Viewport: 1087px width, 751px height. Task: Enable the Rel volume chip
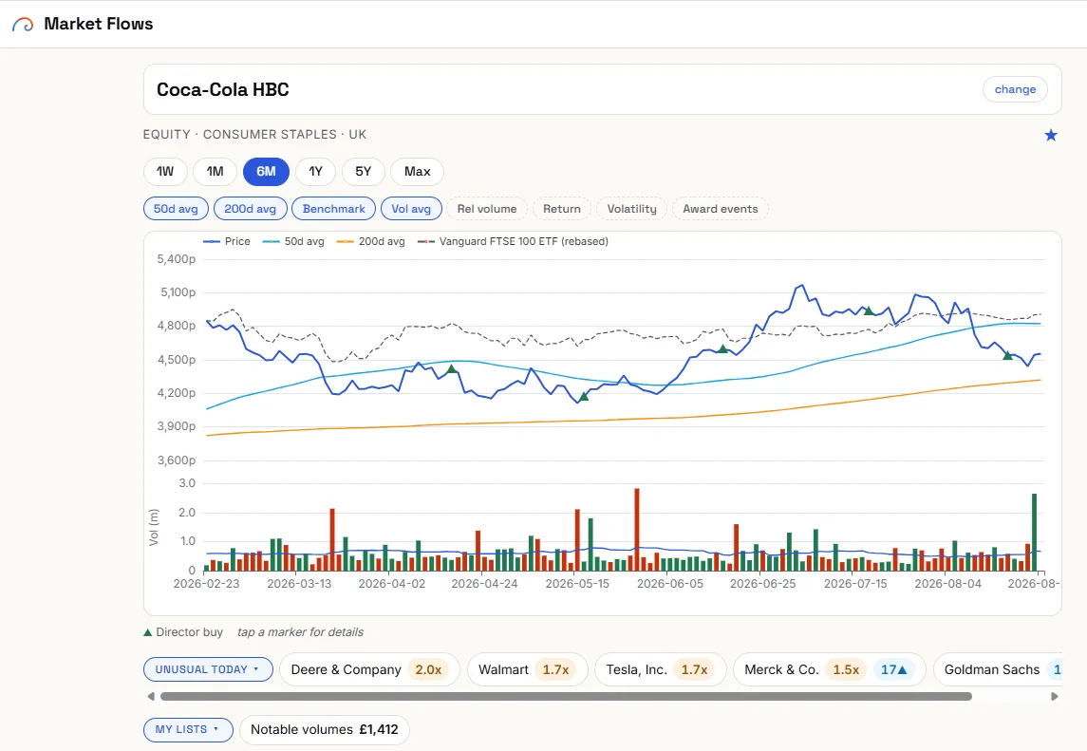(x=487, y=209)
